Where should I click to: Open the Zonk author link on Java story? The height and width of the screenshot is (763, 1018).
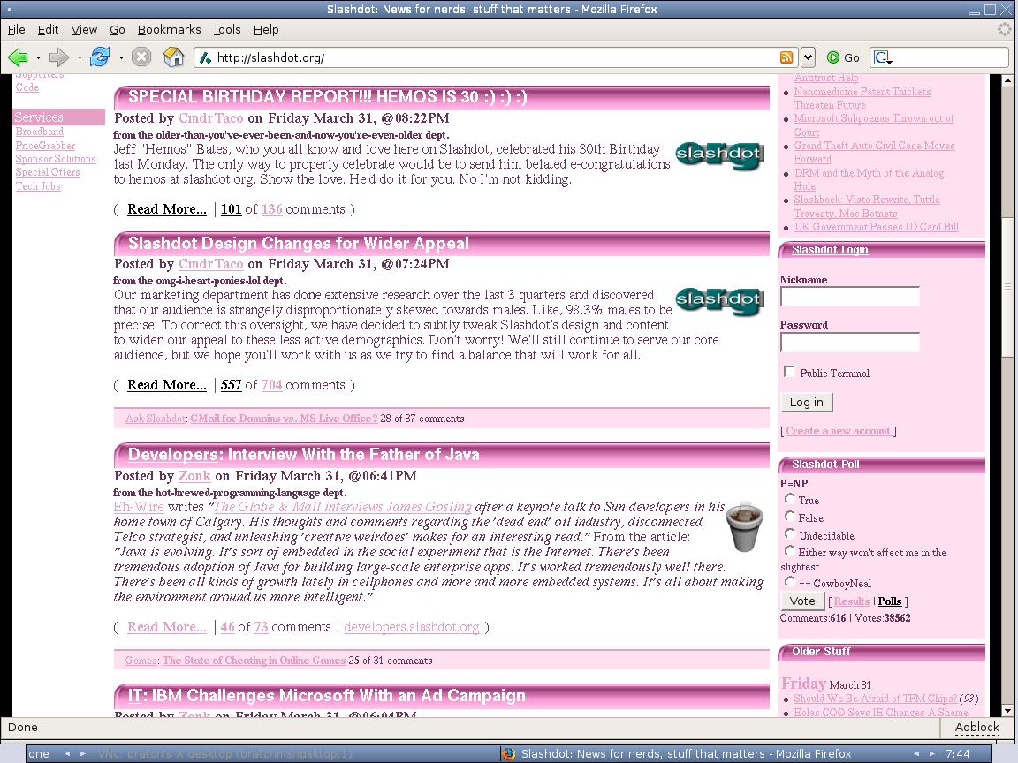(x=194, y=476)
